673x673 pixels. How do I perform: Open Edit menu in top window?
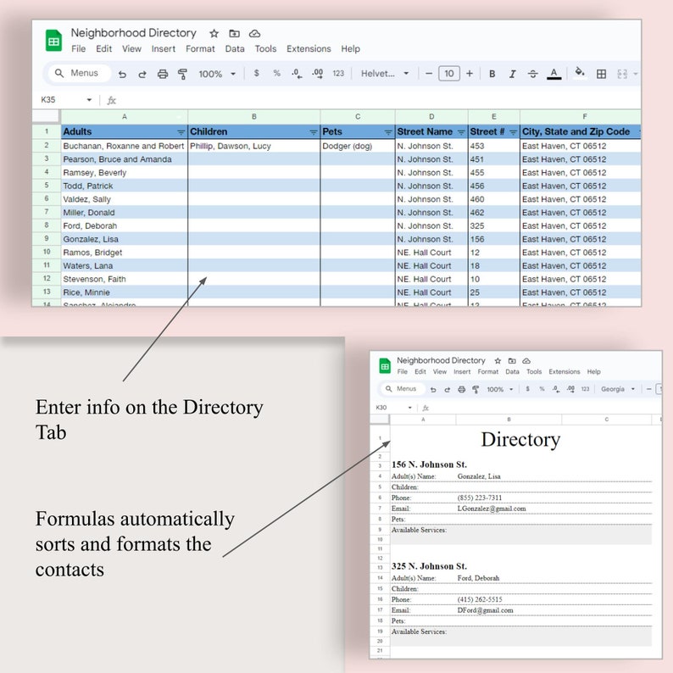click(104, 49)
